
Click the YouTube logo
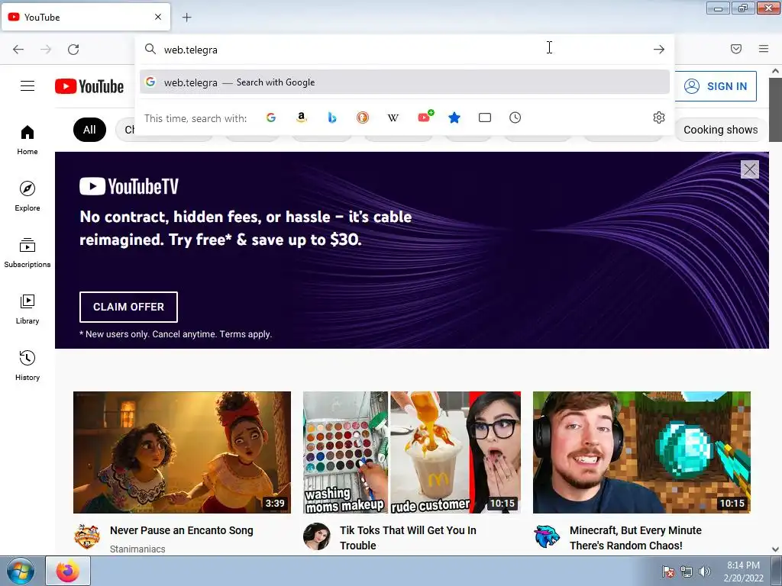[89, 86]
